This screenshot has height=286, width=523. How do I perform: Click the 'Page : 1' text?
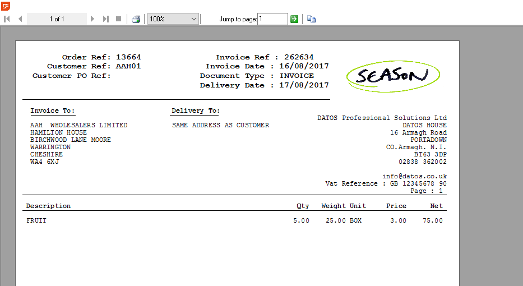426,191
